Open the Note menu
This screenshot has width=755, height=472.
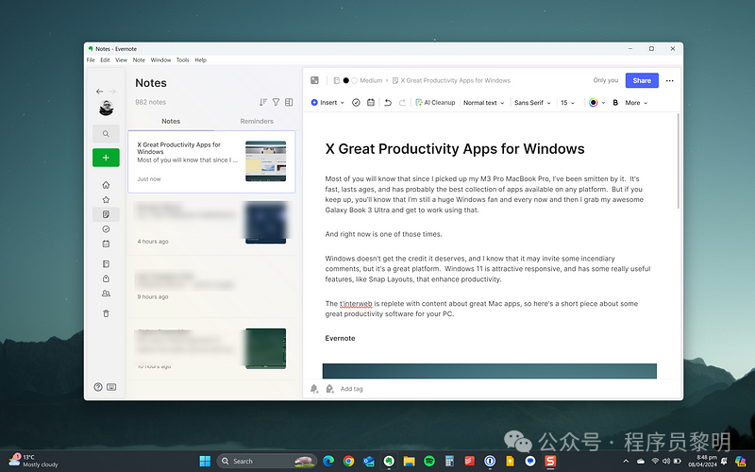coord(139,60)
